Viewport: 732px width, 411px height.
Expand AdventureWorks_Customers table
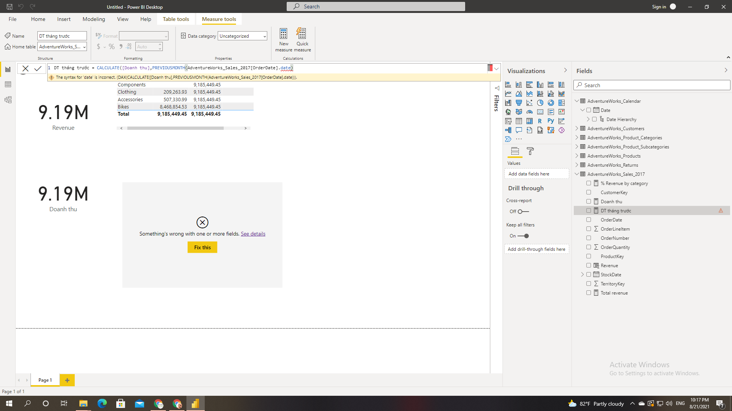pyautogui.click(x=577, y=128)
